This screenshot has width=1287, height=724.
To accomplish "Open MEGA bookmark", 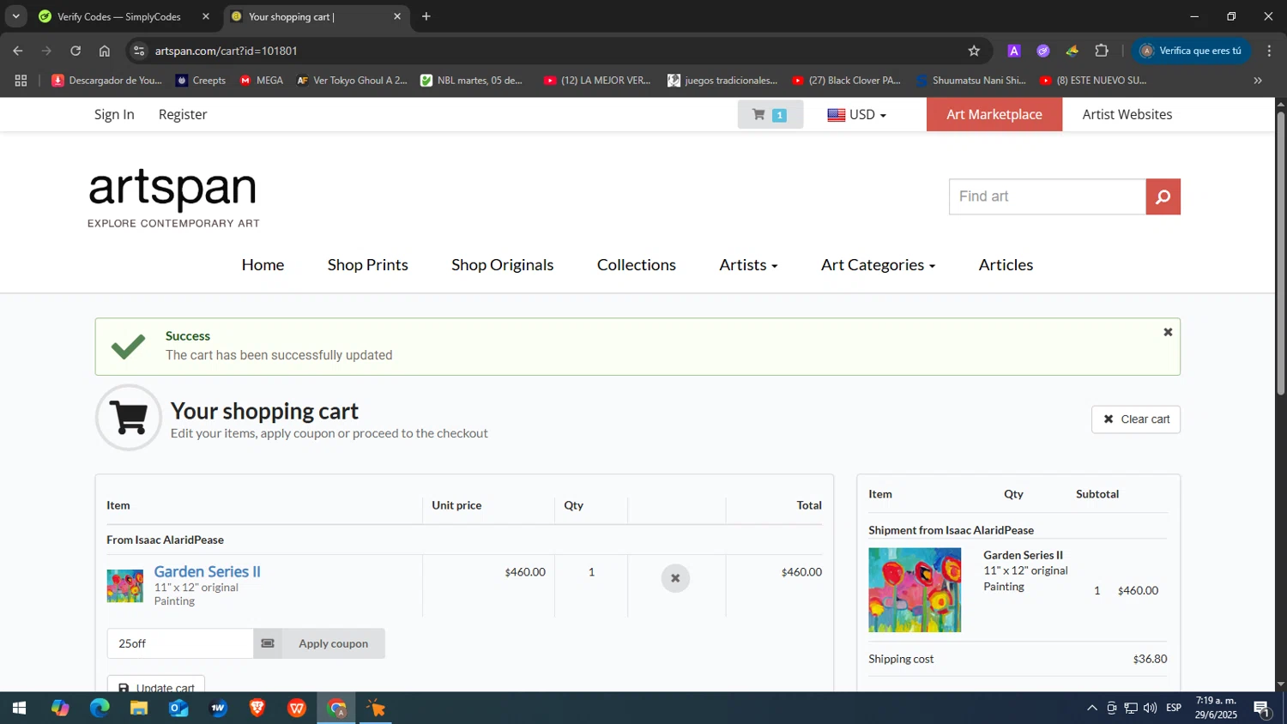I will [261, 81].
